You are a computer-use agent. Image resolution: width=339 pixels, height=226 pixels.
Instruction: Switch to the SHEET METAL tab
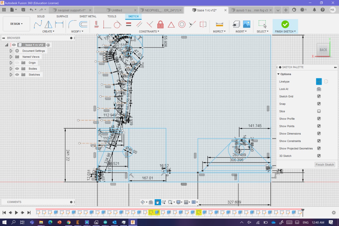click(88, 16)
